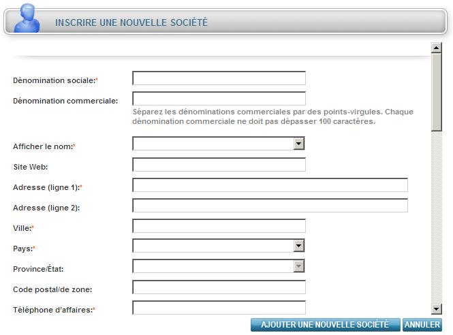Expand the Pays country dropdown
453x335 pixels.
[299, 246]
